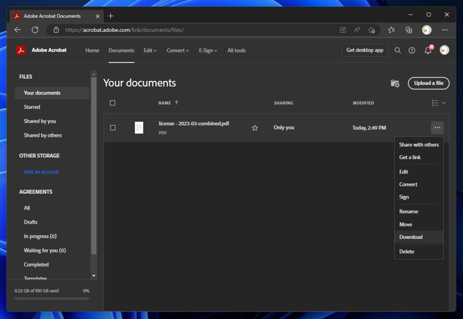
Task: Click the browser address bar
Action: (197, 30)
